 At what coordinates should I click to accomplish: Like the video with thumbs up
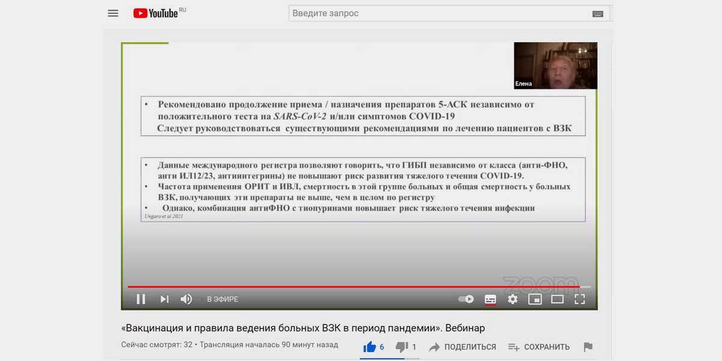370,347
